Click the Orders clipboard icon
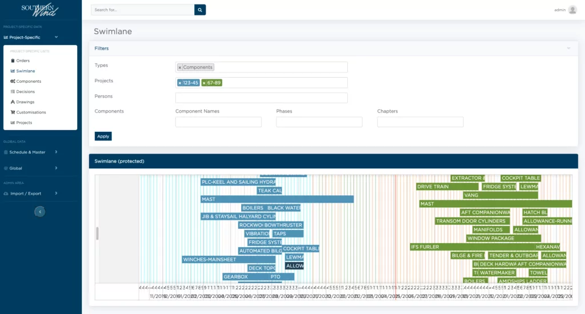 (x=13, y=61)
